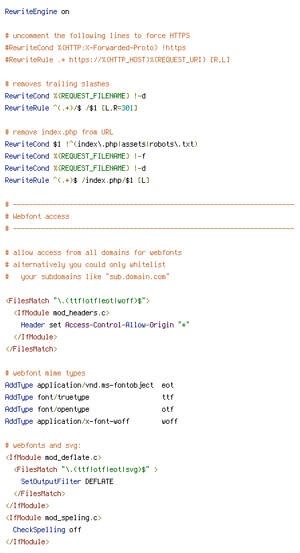Click the IfModule mod_deflate.c opening tag
300x553 pixels.
click(54, 457)
